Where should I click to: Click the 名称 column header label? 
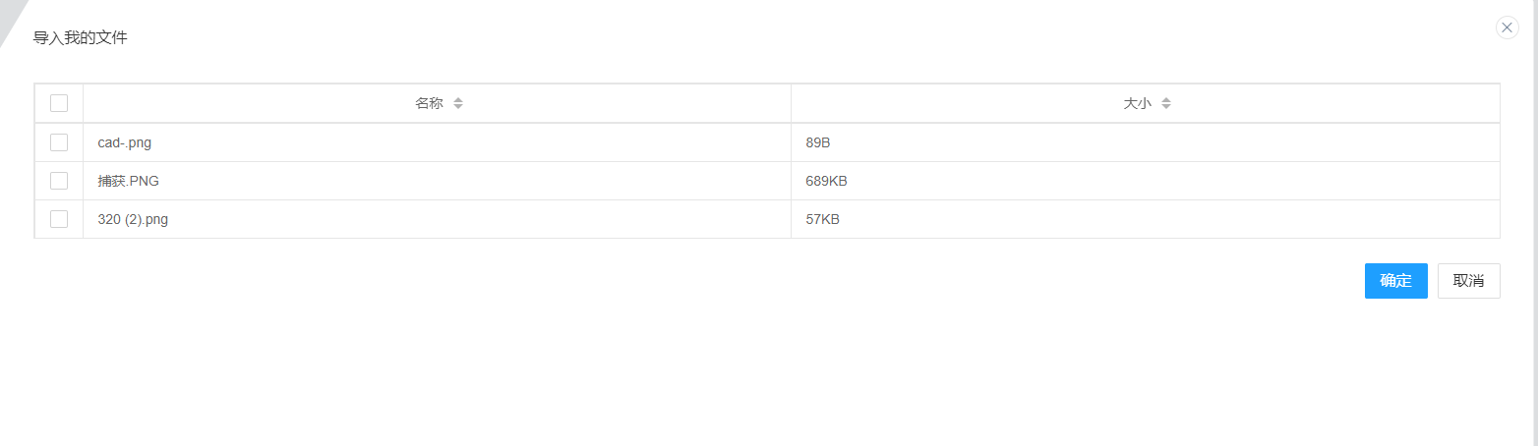point(429,103)
